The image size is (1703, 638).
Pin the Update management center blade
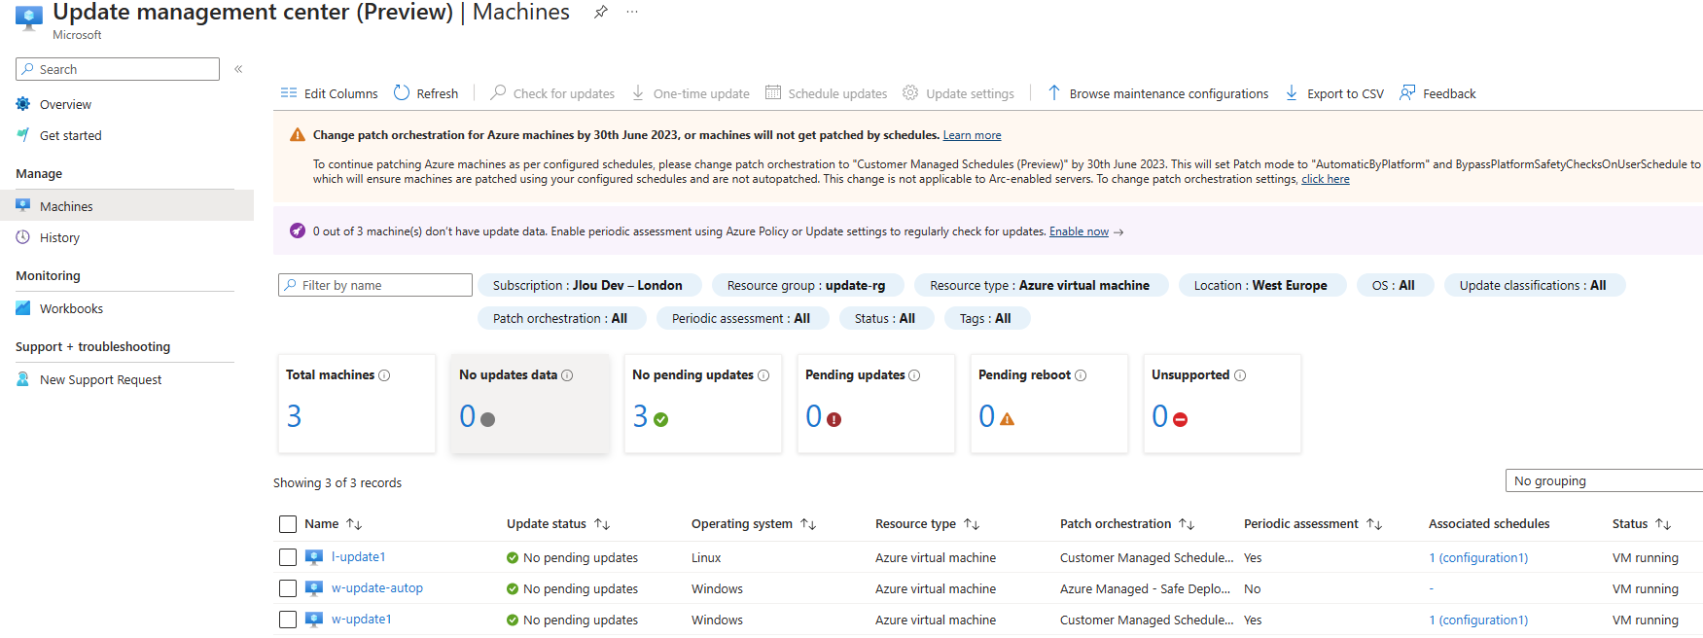pyautogui.click(x=601, y=12)
